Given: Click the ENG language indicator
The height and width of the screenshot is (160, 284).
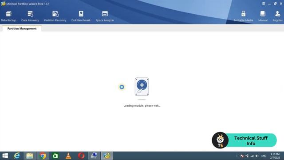Looking at the screenshot, I should click(264, 156).
